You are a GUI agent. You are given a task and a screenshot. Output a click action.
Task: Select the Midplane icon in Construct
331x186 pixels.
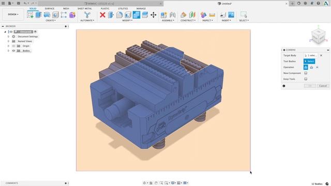point(192,15)
